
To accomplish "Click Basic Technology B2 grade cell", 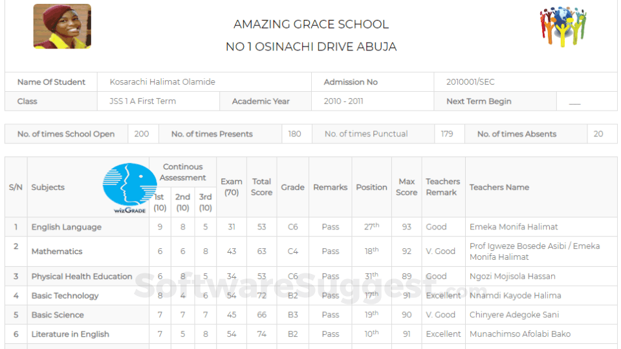I will tap(293, 295).
